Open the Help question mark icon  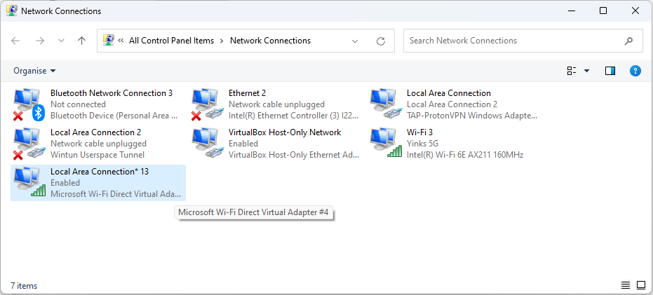click(635, 71)
